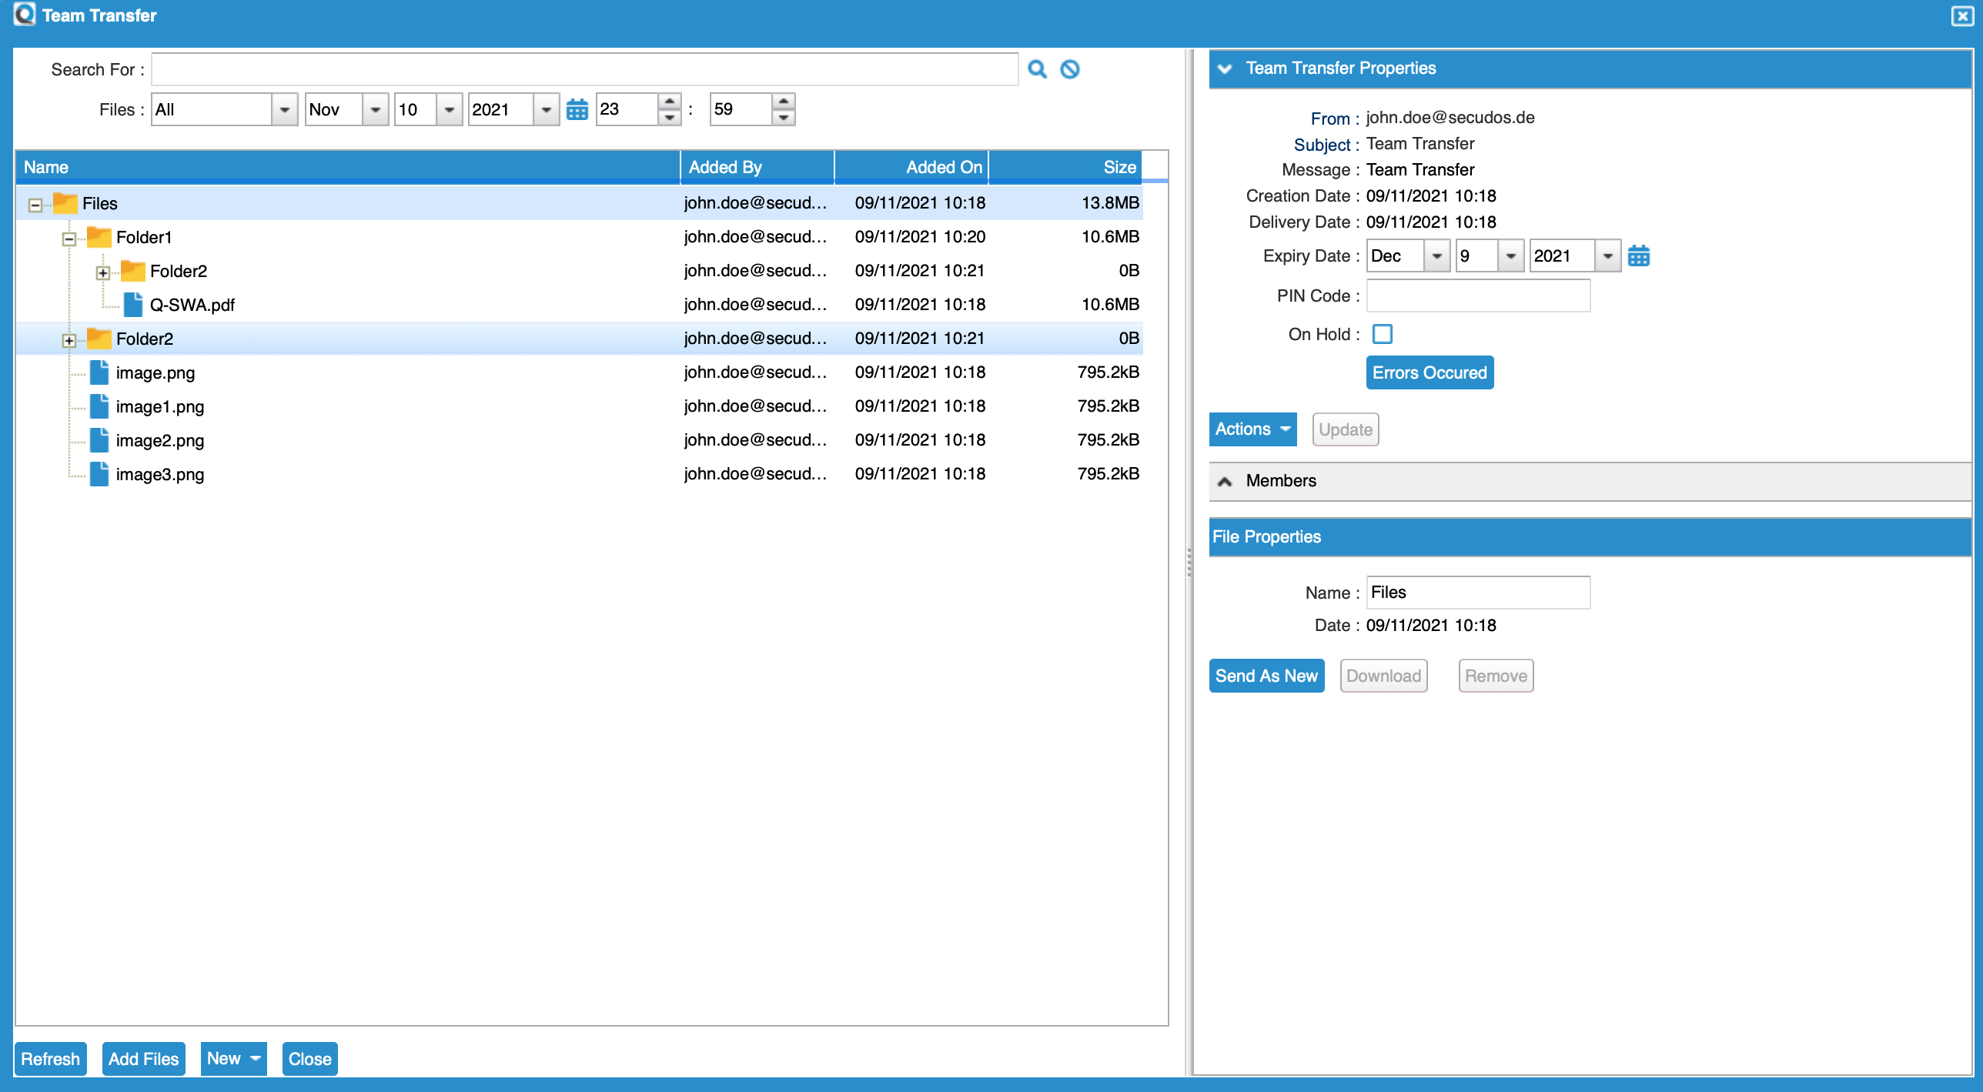
Task: Open the Expiry Date calendar icon
Action: [1638, 255]
